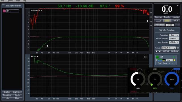Open the Magnitude graph type dropdown

tap(36, 10)
